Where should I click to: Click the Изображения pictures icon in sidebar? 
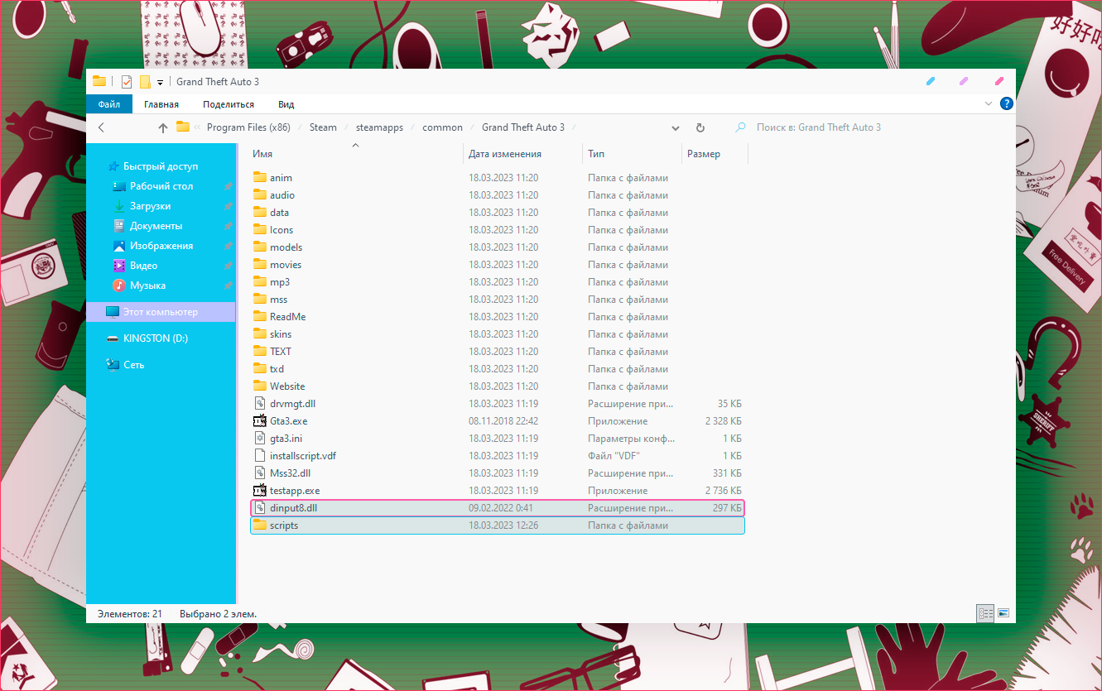(119, 246)
